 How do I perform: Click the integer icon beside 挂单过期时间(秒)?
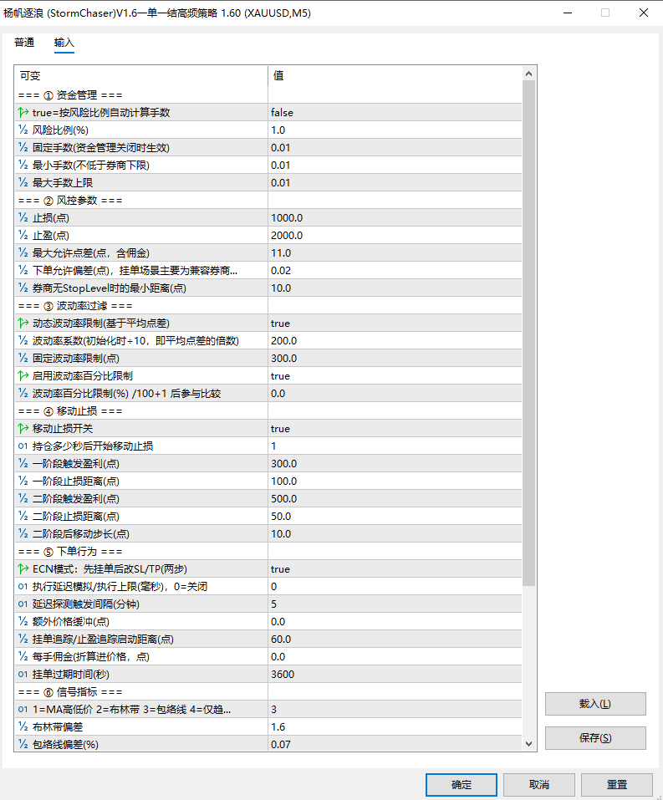pyautogui.click(x=23, y=674)
